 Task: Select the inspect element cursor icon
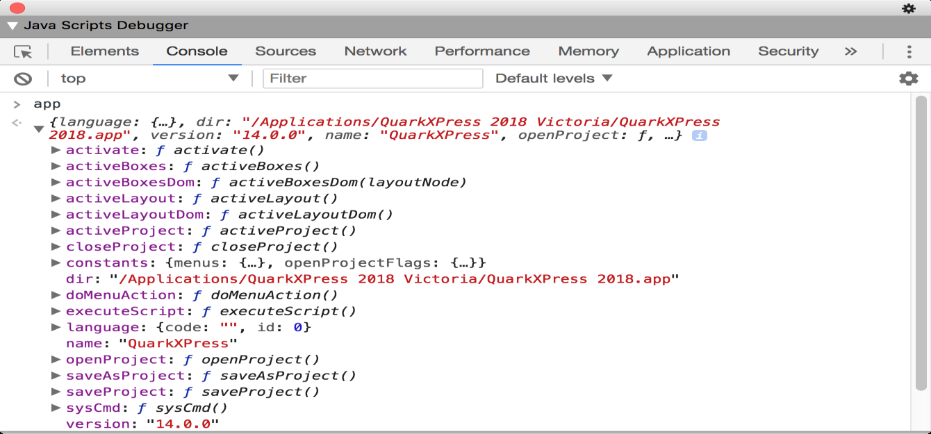22,51
